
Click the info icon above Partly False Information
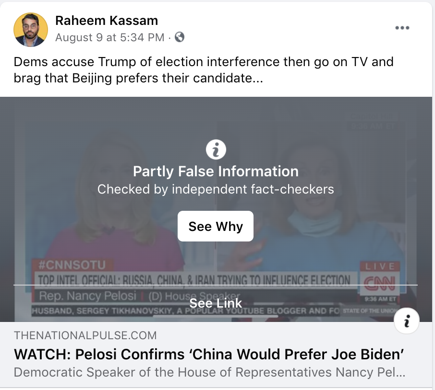[x=216, y=149]
